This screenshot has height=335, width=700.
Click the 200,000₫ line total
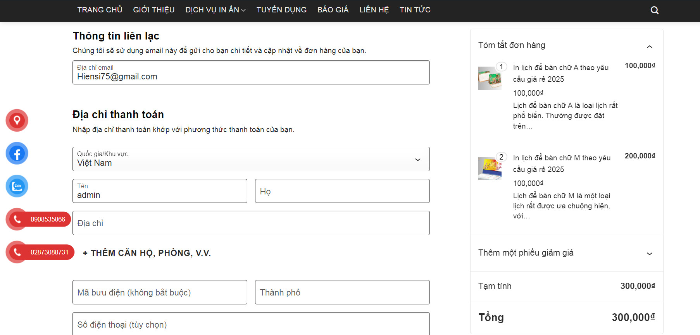[x=640, y=156]
